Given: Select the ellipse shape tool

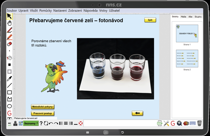Looking at the screenshot, I should coord(9,106).
